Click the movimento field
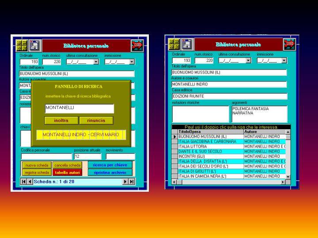The image size is (318, 238). pyautogui.click(x=120, y=156)
